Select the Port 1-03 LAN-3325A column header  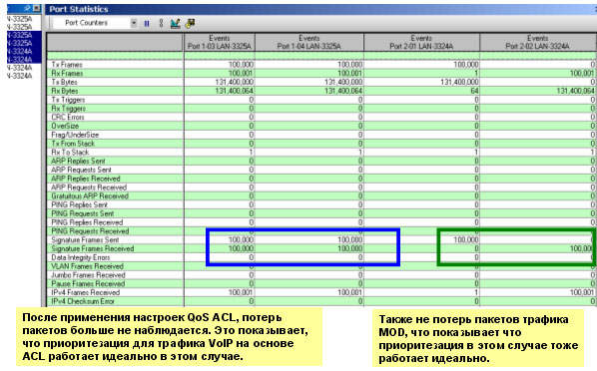pyautogui.click(x=220, y=42)
